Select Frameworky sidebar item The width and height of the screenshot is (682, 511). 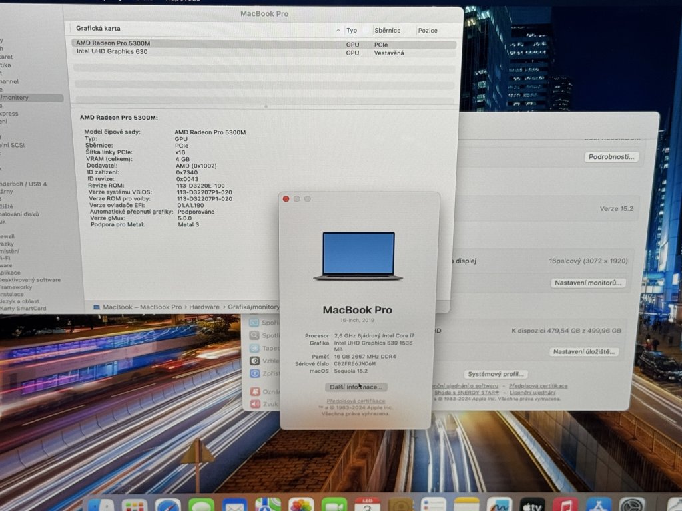coord(16,287)
